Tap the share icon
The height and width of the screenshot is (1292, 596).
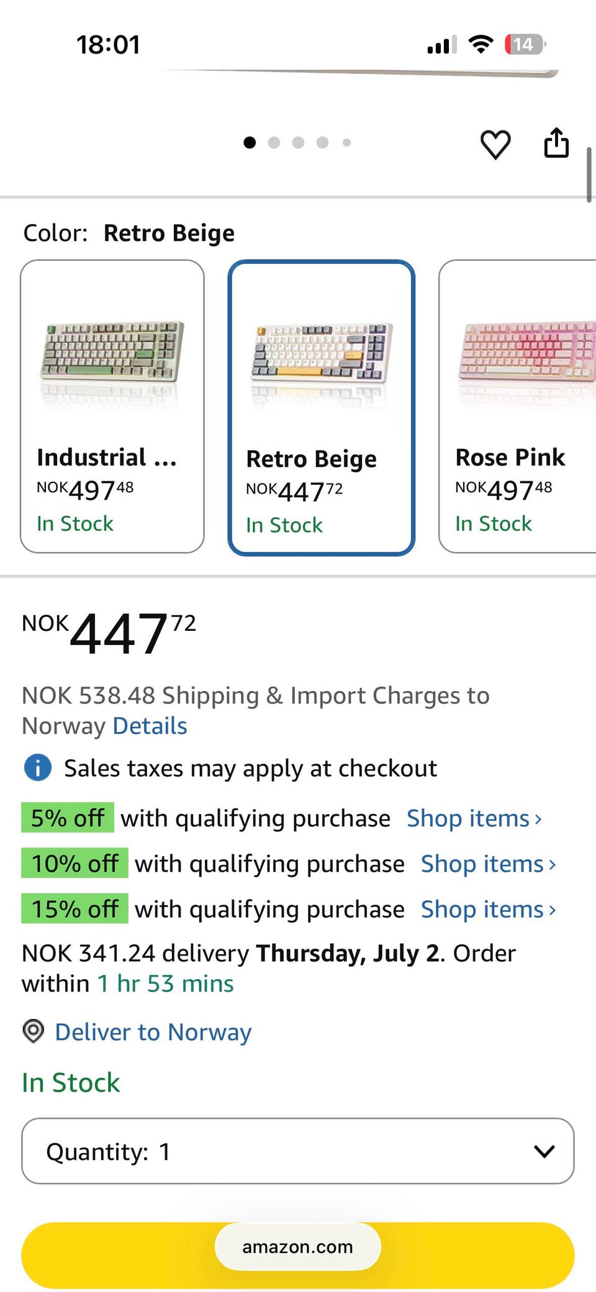(556, 143)
